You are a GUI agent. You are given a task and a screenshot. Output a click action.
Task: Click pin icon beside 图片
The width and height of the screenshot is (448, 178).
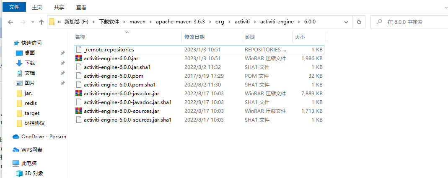tap(62, 84)
